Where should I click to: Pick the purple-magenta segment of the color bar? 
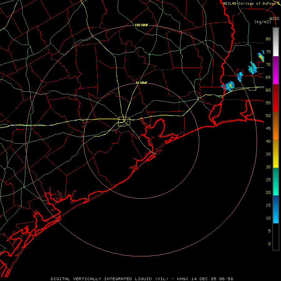pos(276,70)
